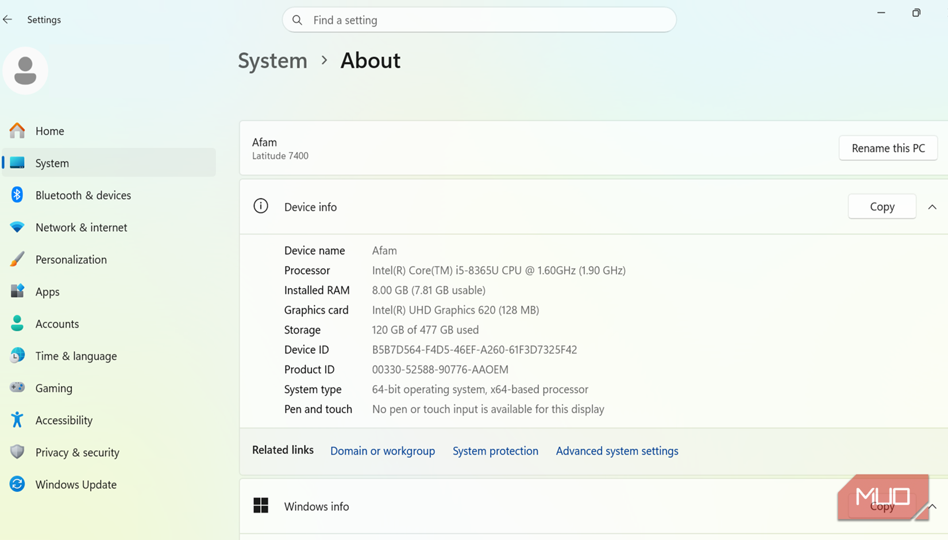Open the Home settings page
The image size is (948, 540).
click(x=109, y=131)
